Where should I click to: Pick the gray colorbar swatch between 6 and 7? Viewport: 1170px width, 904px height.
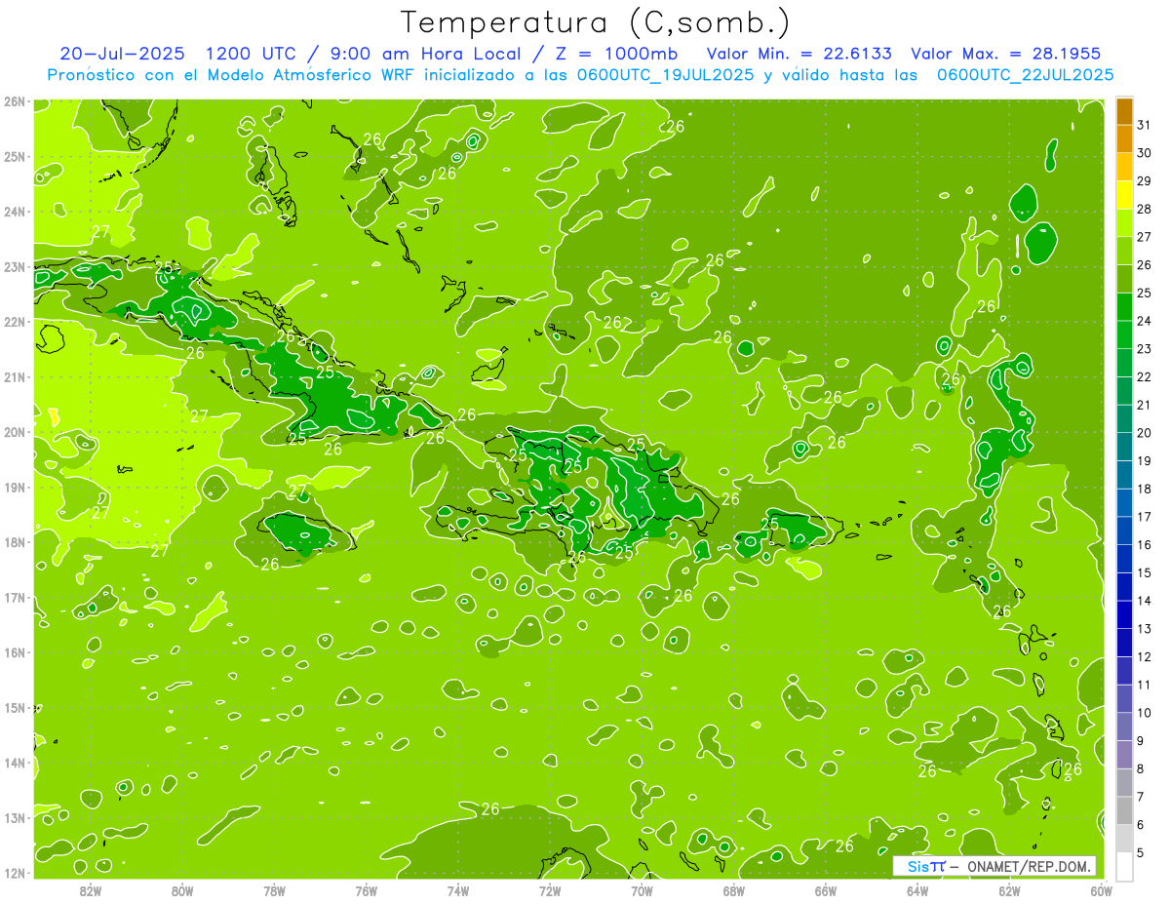point(1124,810)
